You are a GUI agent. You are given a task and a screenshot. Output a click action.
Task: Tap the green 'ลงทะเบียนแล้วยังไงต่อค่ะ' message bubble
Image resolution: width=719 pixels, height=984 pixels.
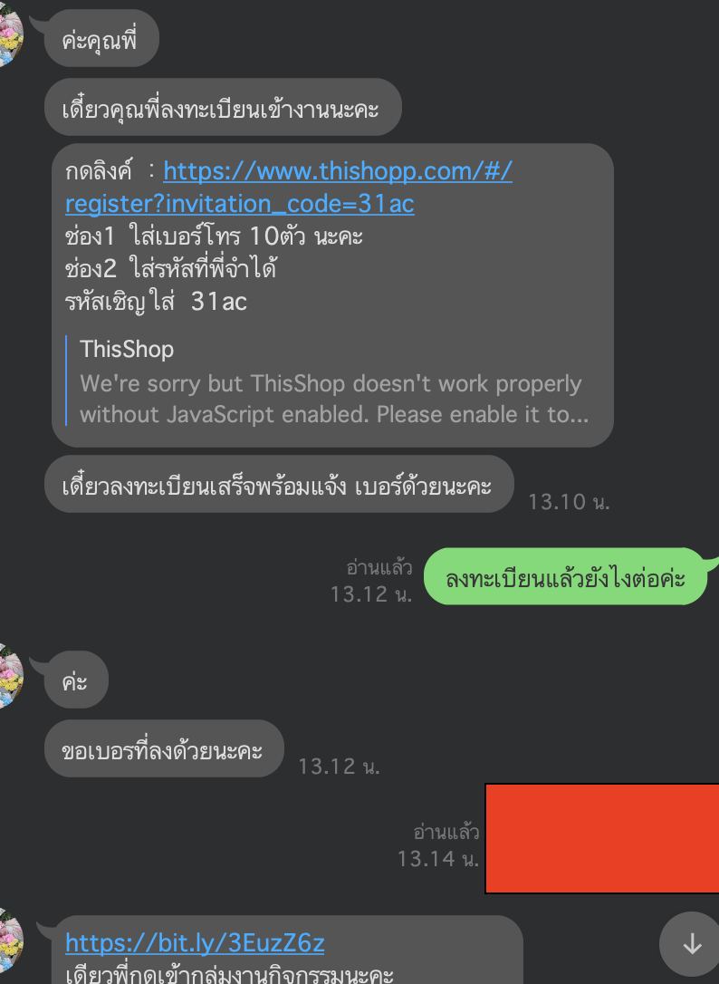click(566, 577)
